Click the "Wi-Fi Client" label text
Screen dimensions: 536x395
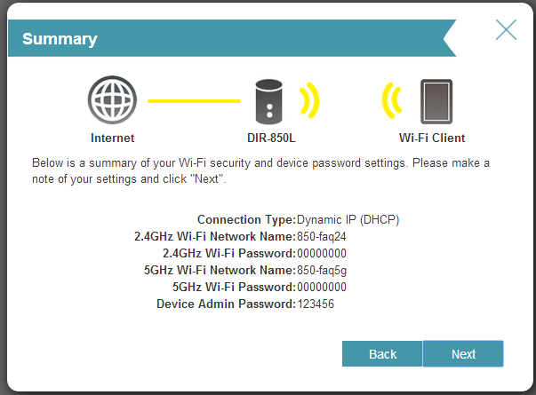point(432,138)
